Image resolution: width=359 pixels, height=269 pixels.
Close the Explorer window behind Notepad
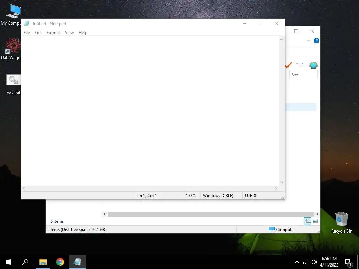[x=312, y=31]
